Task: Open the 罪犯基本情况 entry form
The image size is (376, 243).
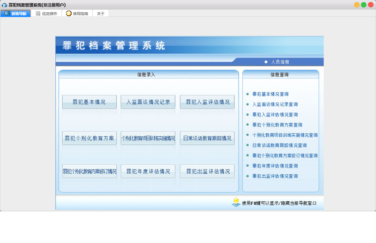Action: 89,102
